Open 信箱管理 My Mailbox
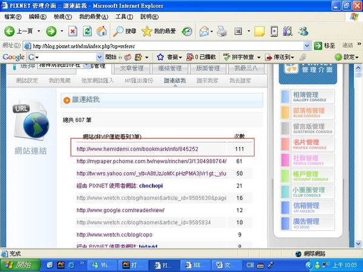This screenshot has height=272, width=363. pyautogui.click(x=308, y=207)
